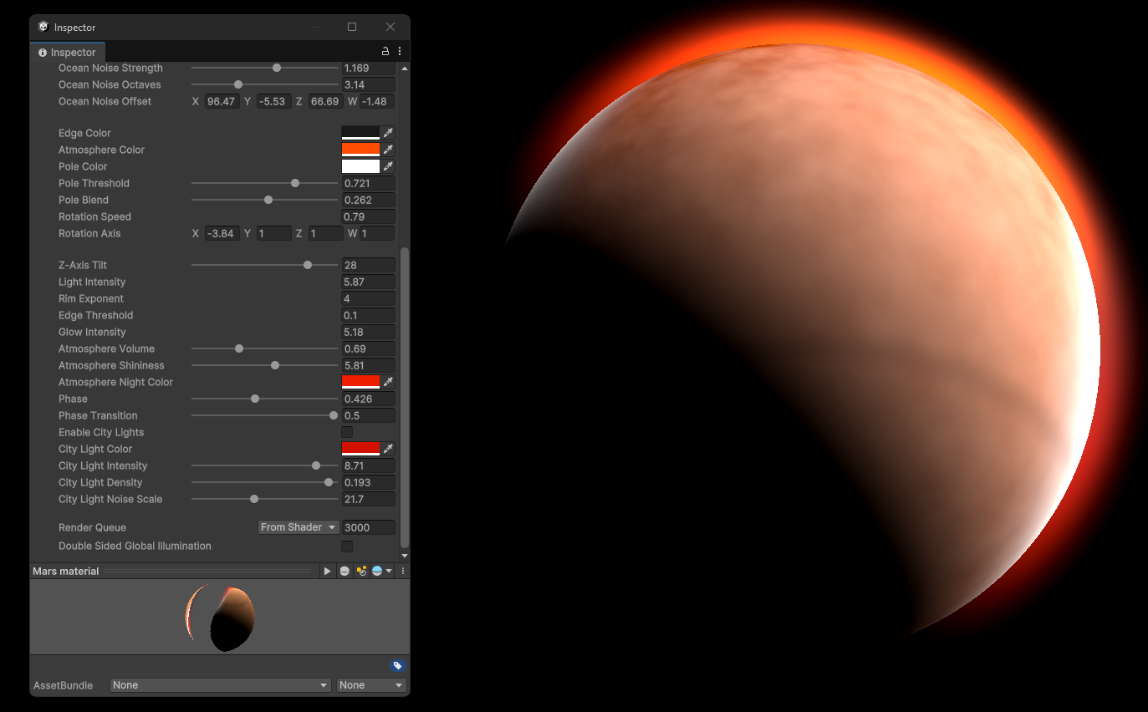
Task: Click the Edge Threshold value field
Action: (x=368, y=315)
